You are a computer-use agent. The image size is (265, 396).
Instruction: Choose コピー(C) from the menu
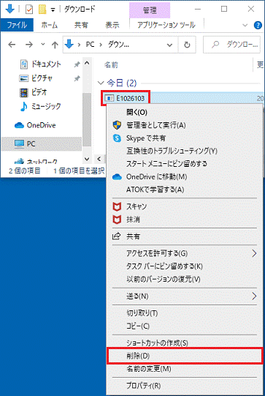[x=185, y=326]
